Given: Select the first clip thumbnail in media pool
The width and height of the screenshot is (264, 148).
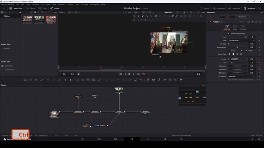Looking at the screenshot, I should click(28, 19).
